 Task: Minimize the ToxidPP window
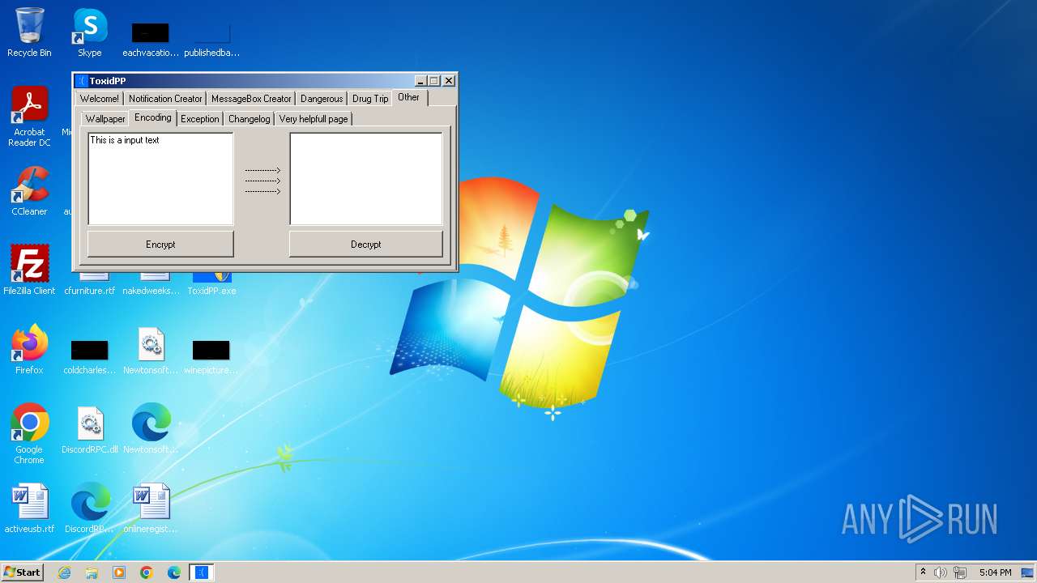coord(421,81)
